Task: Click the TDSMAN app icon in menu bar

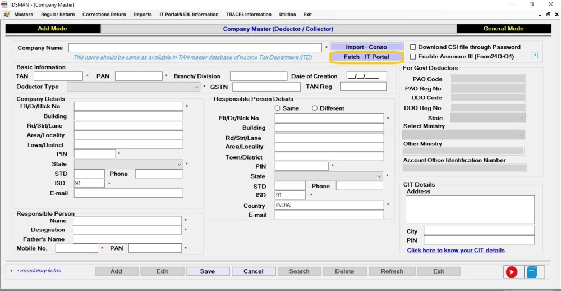Action: coord(6,15)
